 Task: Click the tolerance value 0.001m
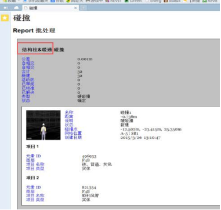tap(85, 59)
